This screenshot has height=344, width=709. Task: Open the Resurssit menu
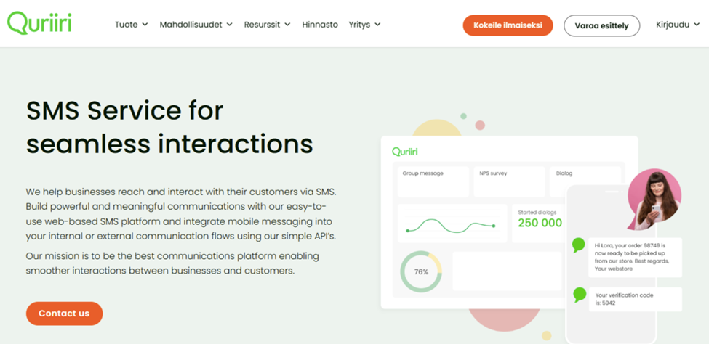[267, 25]
